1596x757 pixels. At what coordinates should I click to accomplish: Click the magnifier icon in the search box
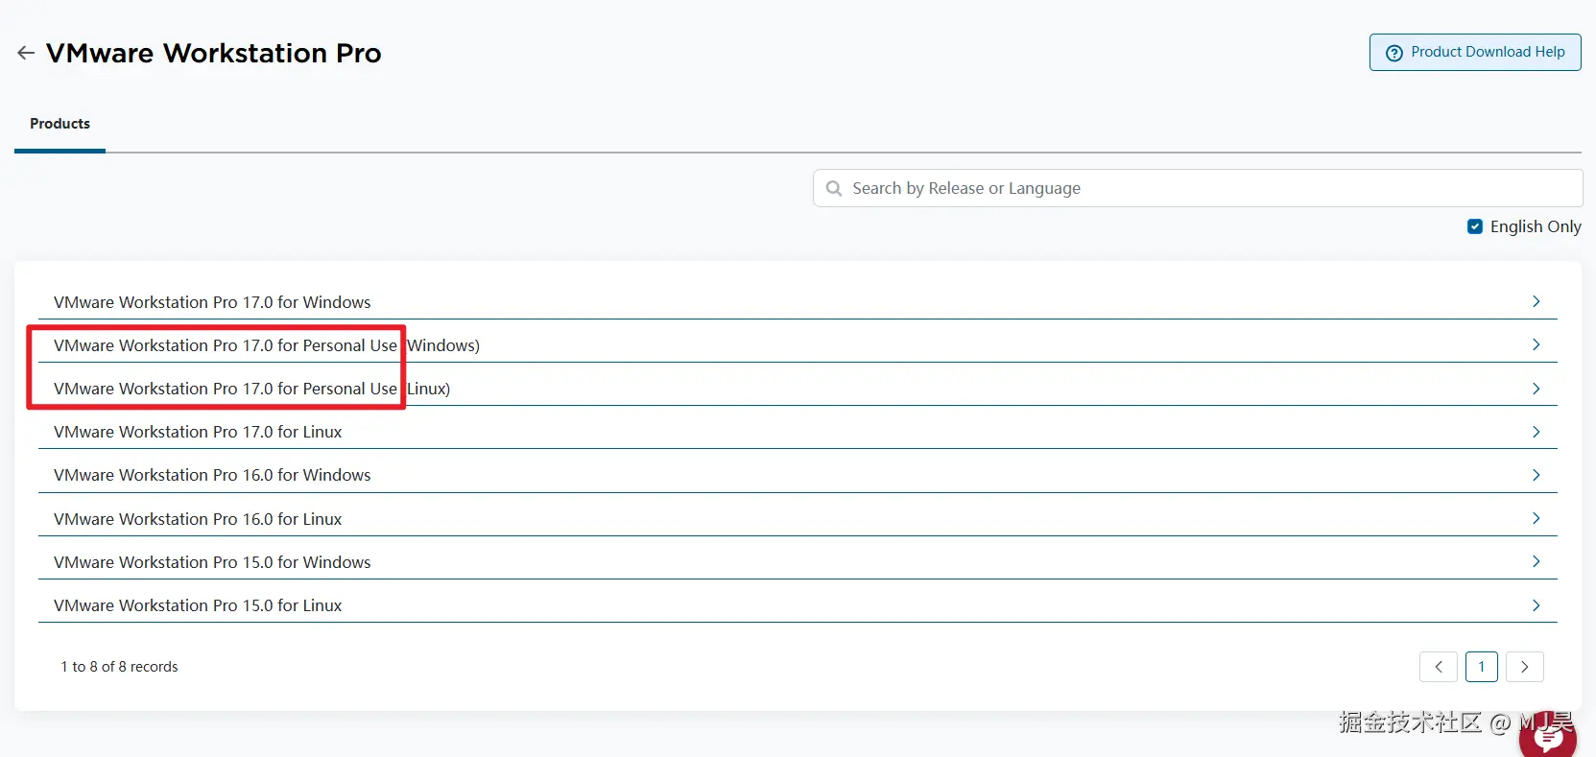[x=834, y=188]
